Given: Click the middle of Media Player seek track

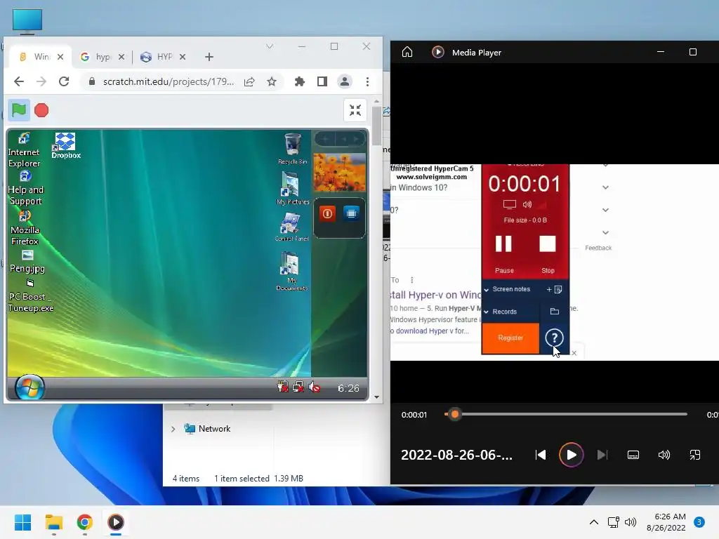Looking at the screenshot, I should coord(566,414).
